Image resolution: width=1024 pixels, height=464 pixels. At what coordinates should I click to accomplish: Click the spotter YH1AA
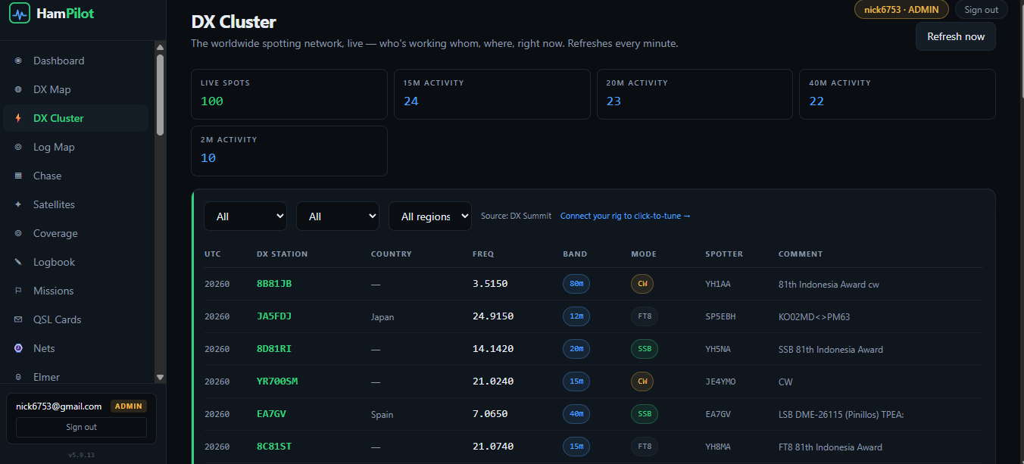pos(718,284)
